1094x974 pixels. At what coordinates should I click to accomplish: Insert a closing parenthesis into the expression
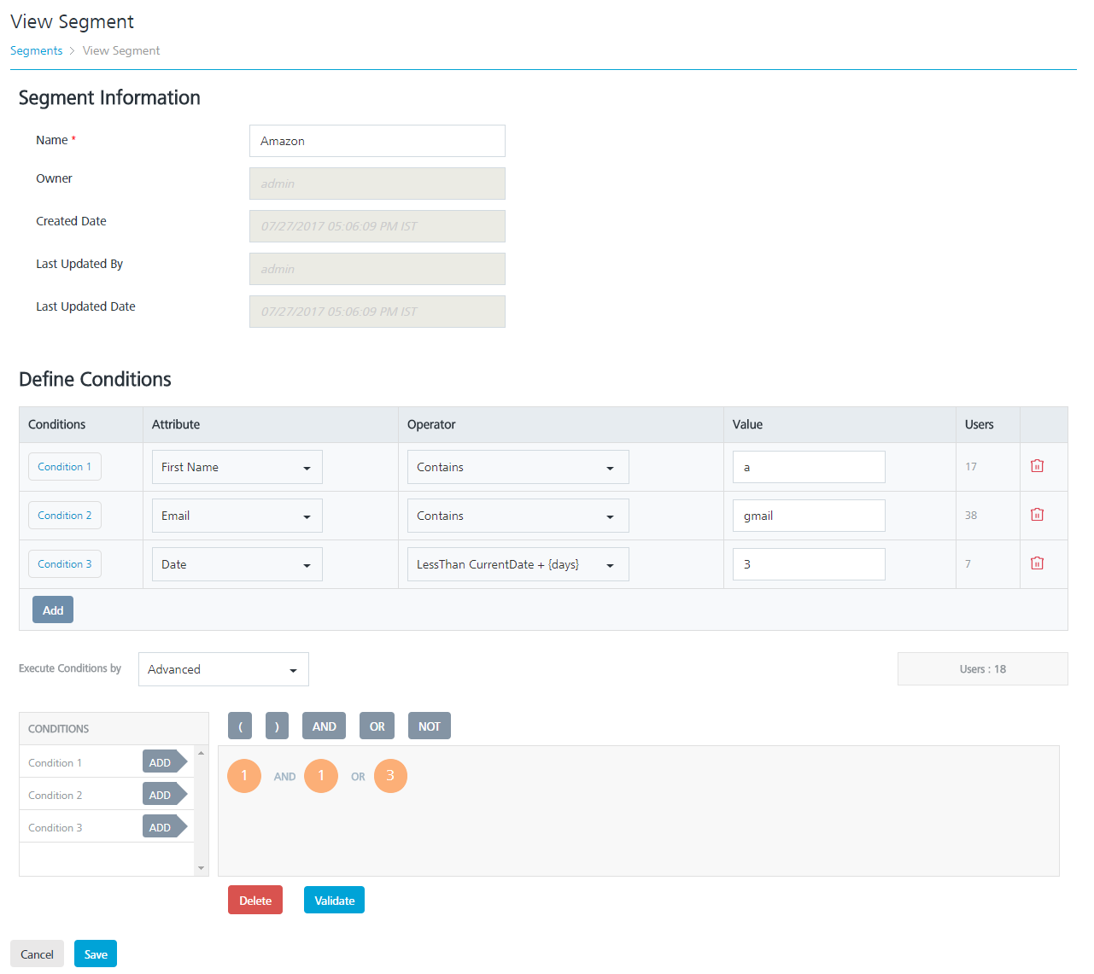[x=277, y=726]
